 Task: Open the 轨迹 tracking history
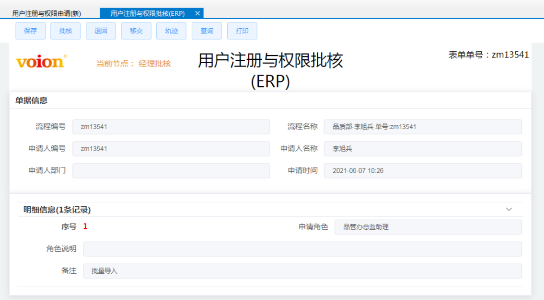click(172, 31)
